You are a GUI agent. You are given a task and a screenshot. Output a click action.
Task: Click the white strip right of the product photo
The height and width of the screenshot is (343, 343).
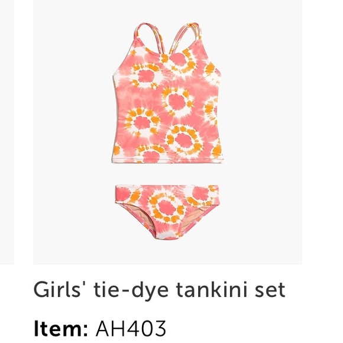322,132
